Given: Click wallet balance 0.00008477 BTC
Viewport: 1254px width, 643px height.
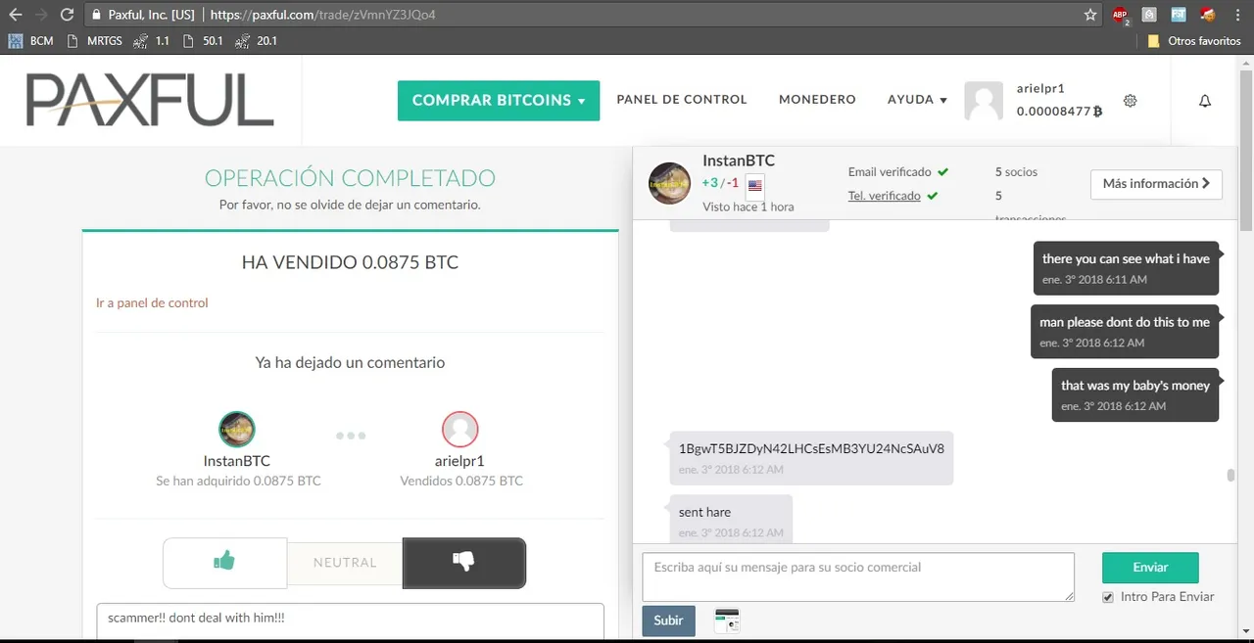Looking at the screenshot, I should tap(1059, 112).
